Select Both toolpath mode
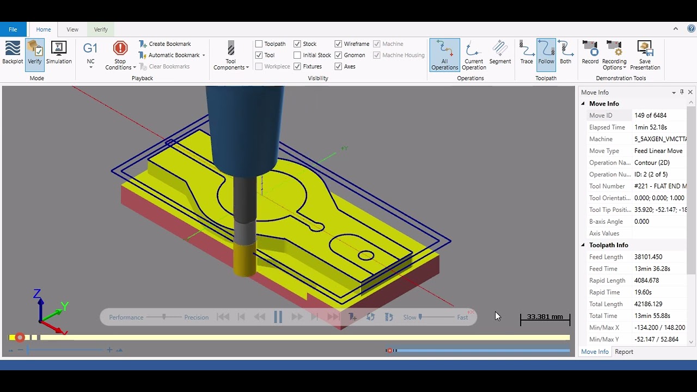This screenshot has height=392, width=697. (566, 53)
